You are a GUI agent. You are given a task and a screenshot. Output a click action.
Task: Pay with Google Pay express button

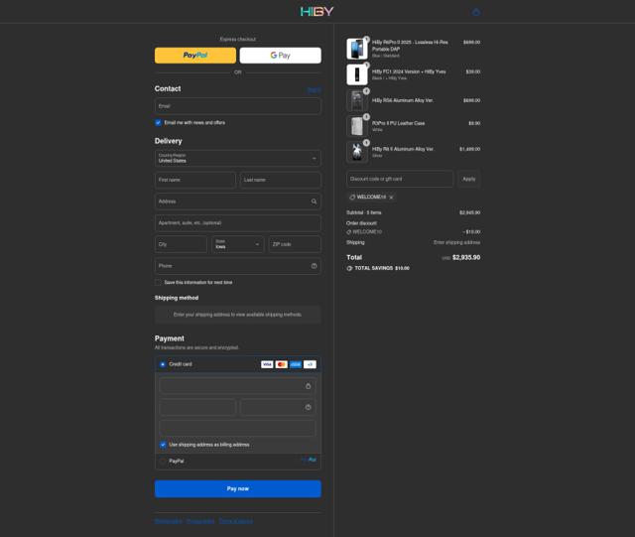point(280,56)
